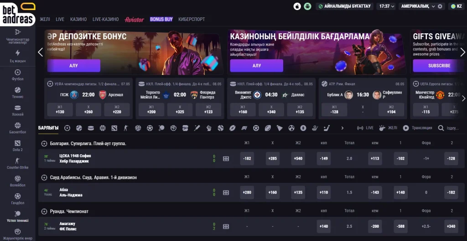This screenshot has width=467, height=241.
Task: Open the settings gear in the header
Action: [440, 6]
